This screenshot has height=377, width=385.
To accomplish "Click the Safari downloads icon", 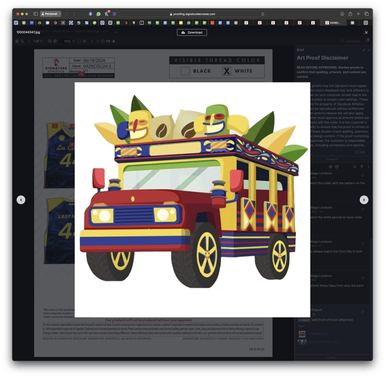I will [341, 14].
